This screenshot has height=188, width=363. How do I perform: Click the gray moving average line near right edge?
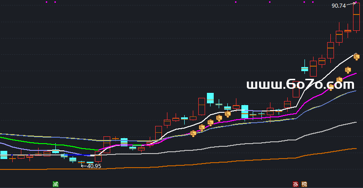pos(345,125)
